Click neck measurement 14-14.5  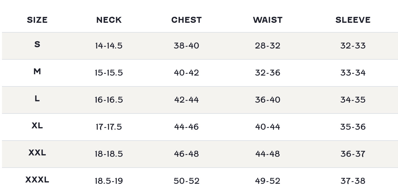(x=109, y=46)
